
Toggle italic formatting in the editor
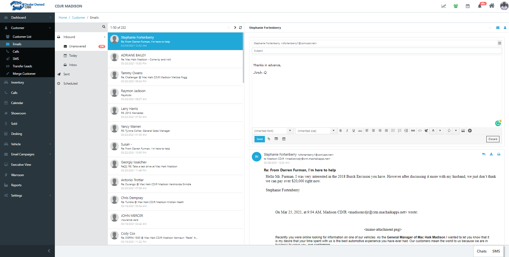coord(347,131)
